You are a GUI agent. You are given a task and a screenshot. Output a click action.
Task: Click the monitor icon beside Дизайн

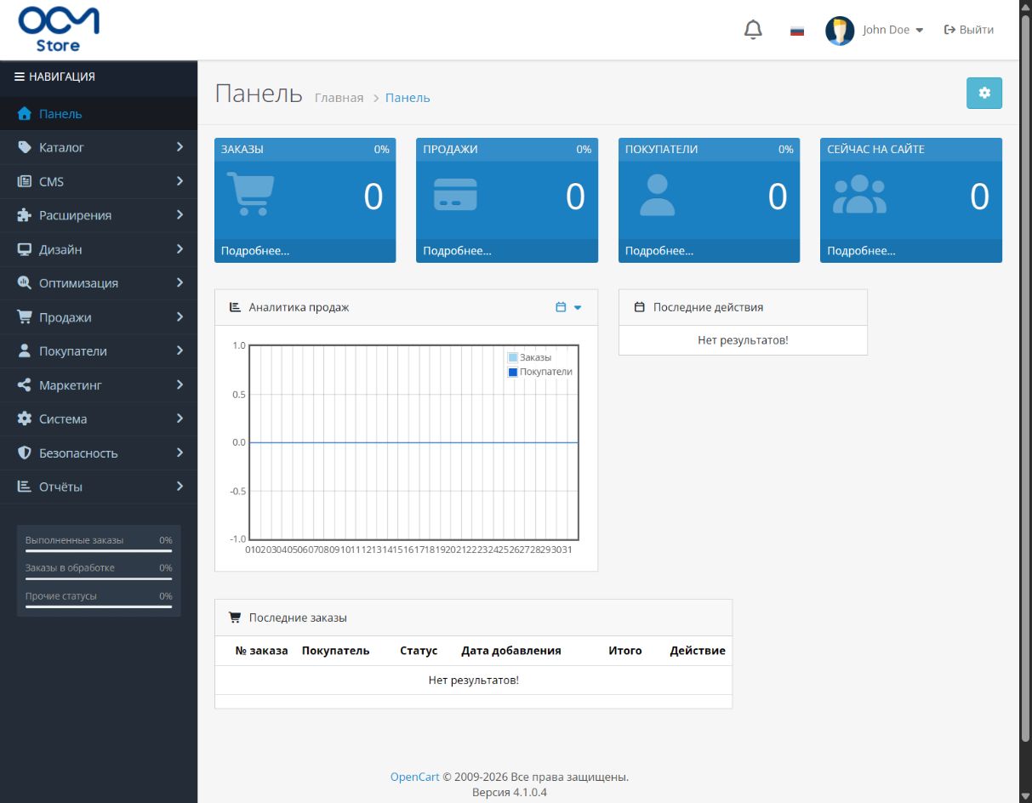click(x=25, y=249)
